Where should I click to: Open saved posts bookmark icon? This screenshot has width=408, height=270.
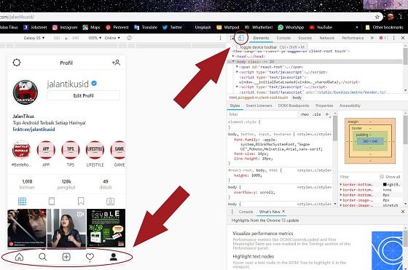point(81,201)
